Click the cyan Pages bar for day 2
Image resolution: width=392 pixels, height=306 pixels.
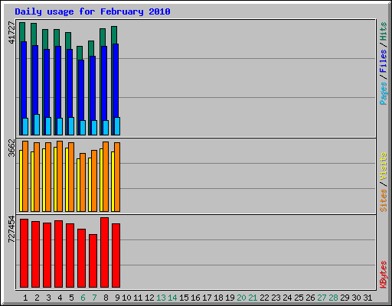37,125
